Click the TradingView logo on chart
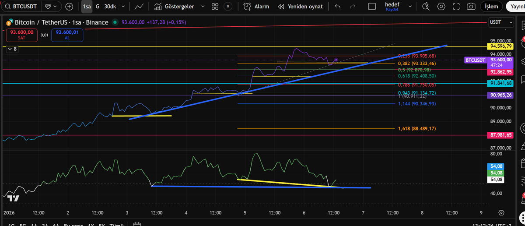Viewport: 525px width, 226px height. pyautogui.click(x=14, y=198)
